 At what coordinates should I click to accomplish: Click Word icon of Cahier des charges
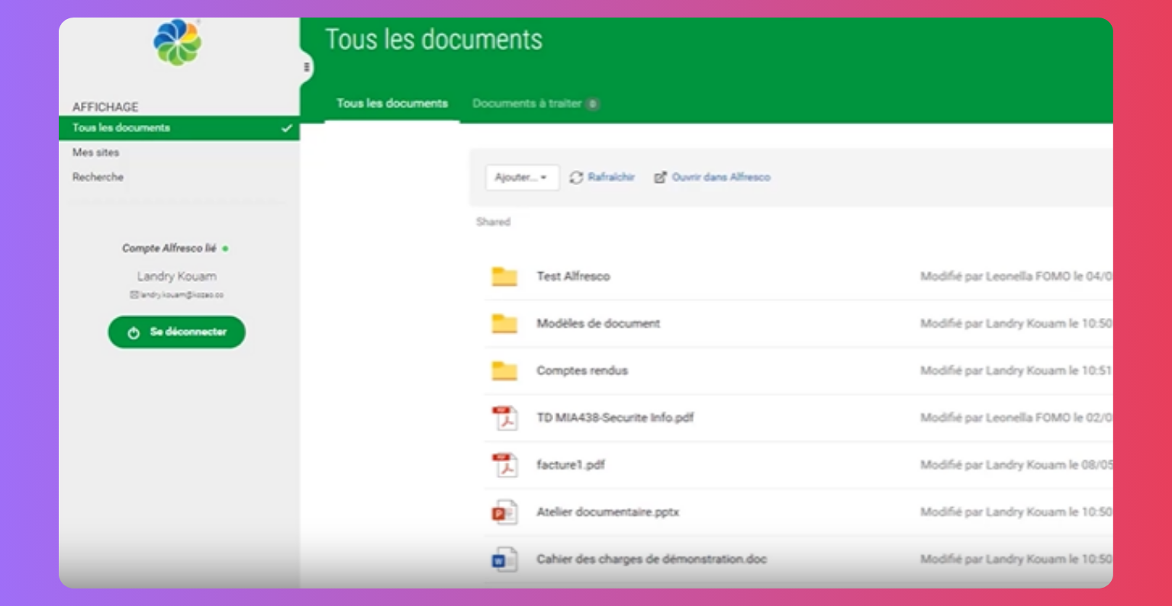(x=504, y=560)
